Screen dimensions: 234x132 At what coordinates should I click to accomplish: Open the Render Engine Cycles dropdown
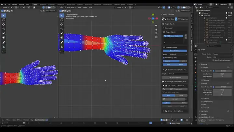[223, 54]
